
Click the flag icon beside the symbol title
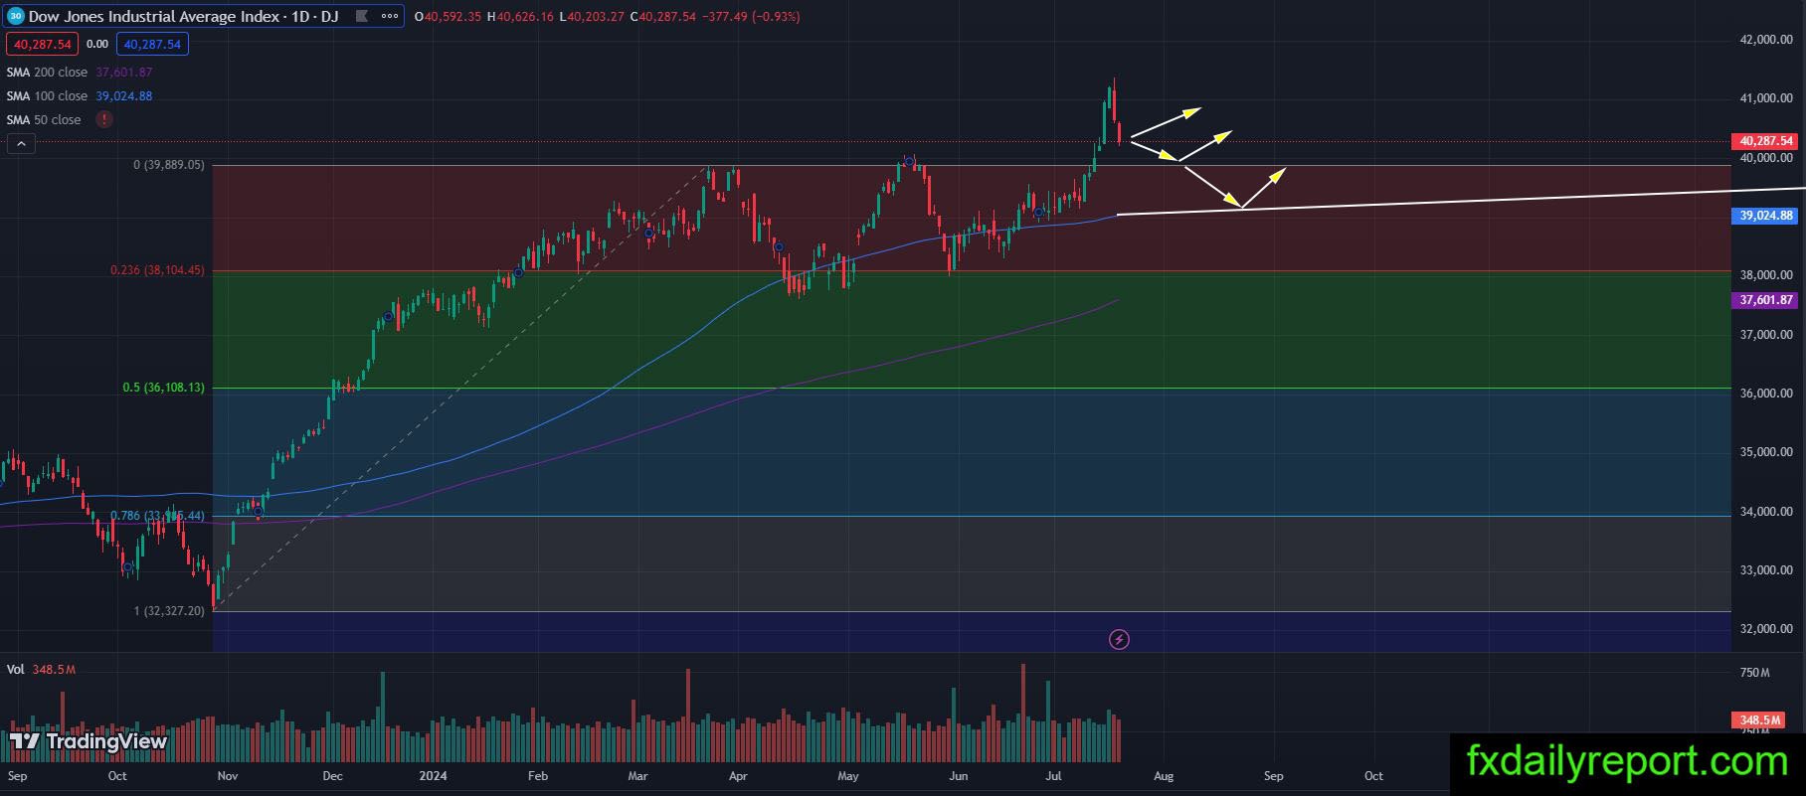coord(362,16)
